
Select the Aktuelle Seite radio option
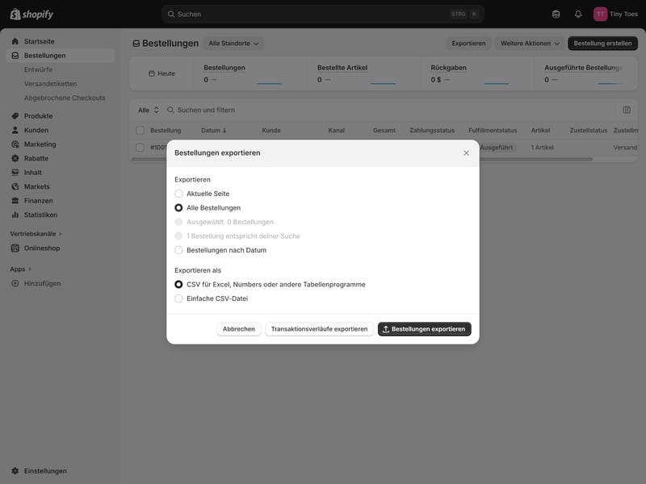[x=179, y=194]
